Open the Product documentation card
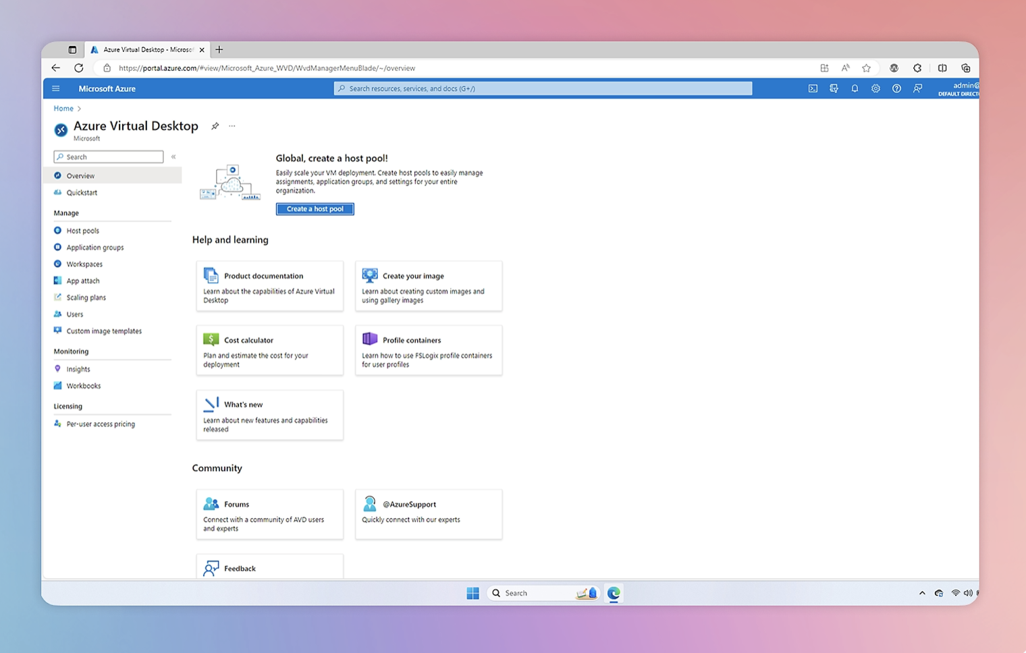Image resolution: width=1026 pixels, height=653 pixels. coord(270,286)
